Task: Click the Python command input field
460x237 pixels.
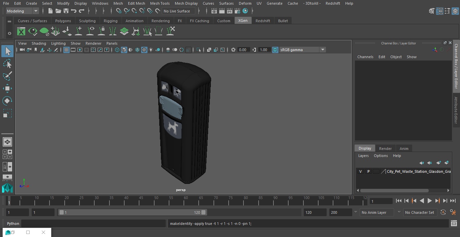Action: click(94, 224)
